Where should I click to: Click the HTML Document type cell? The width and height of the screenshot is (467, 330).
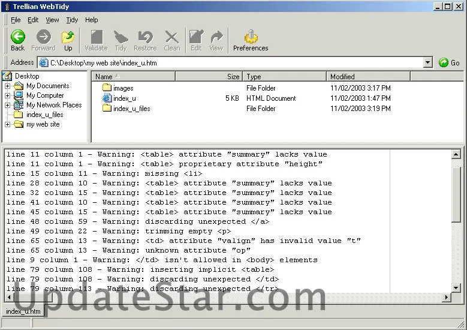pyautogui.click(x=271, y=98)
